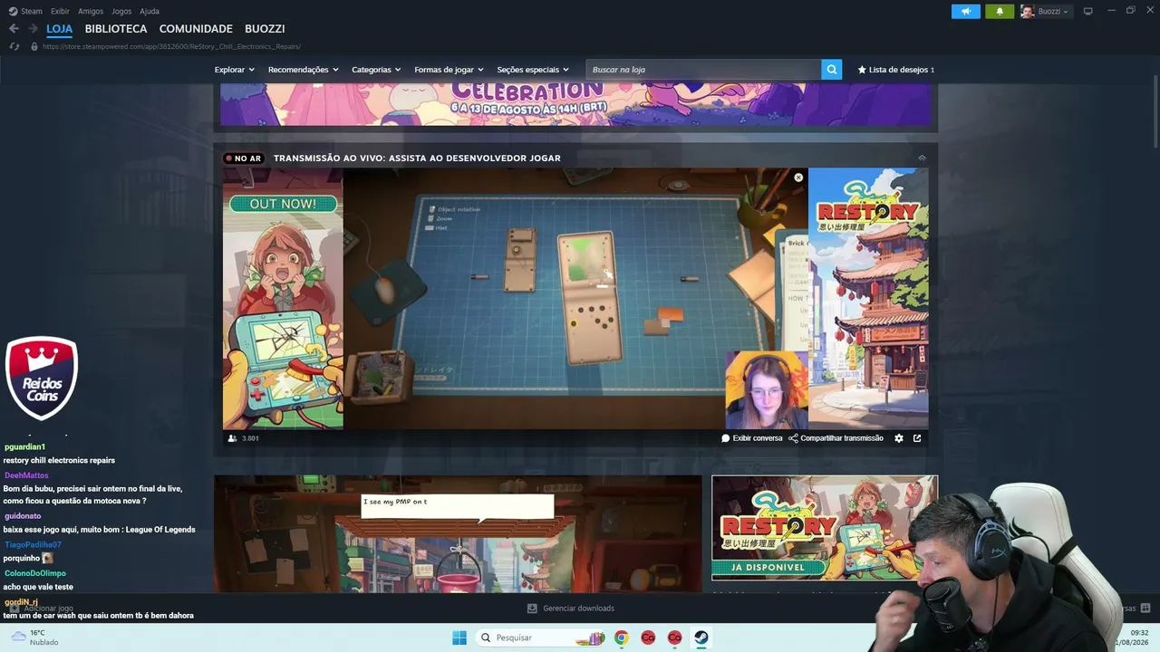Open the Amigos menu
The height and width of the screenshot is (652, 1160).
coord(91,11)
